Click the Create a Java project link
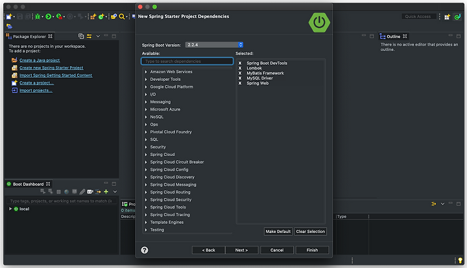467x268 pixels. click(x=40, y=60)
